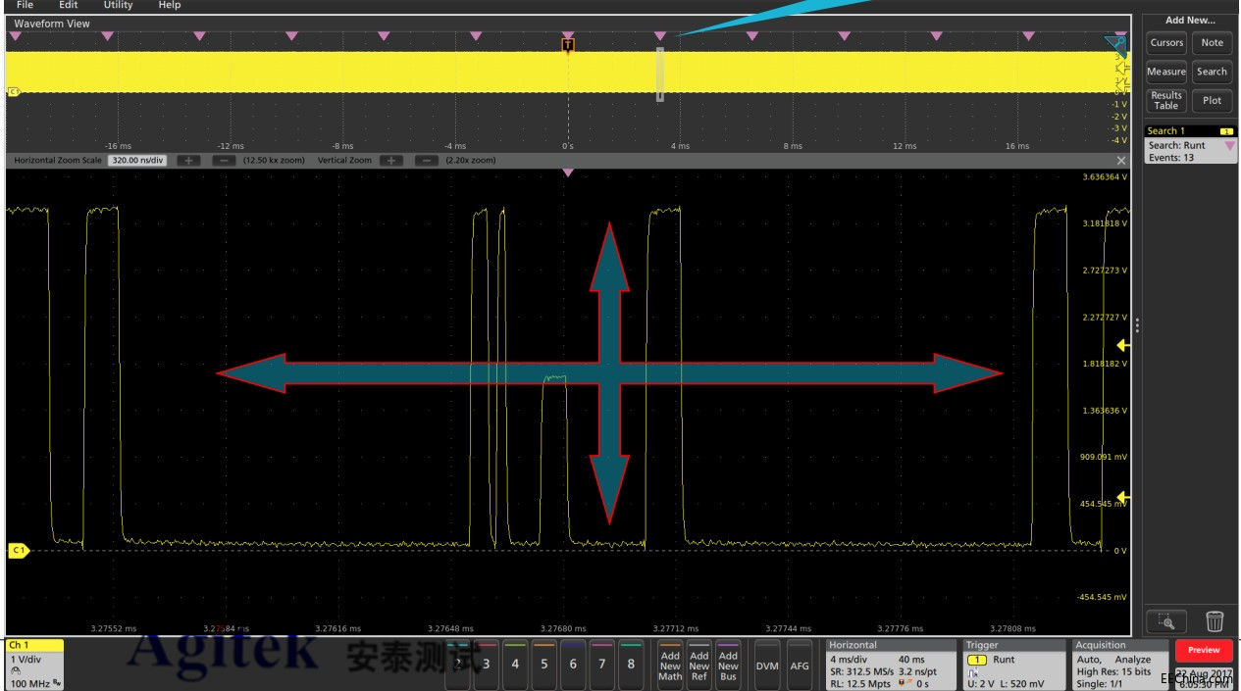Click the 3.636364 V scale label
This screenshot has height=691, width=1241.
[1105, 177]
